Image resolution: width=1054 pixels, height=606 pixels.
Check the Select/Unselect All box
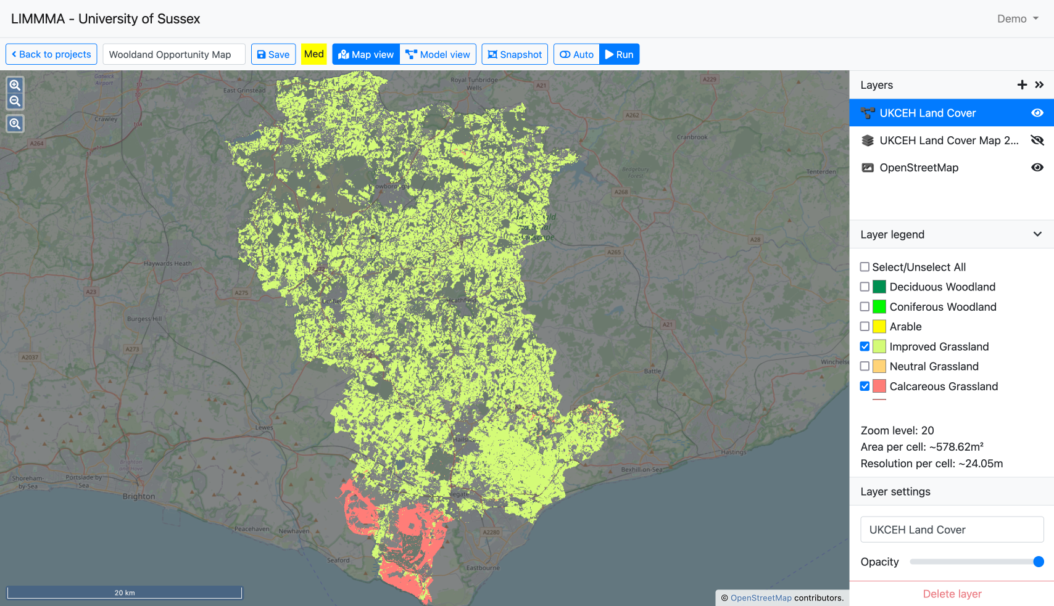click(x=865, y=267)
